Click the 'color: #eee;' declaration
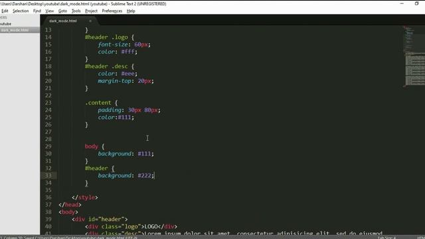 coord(118,74)
